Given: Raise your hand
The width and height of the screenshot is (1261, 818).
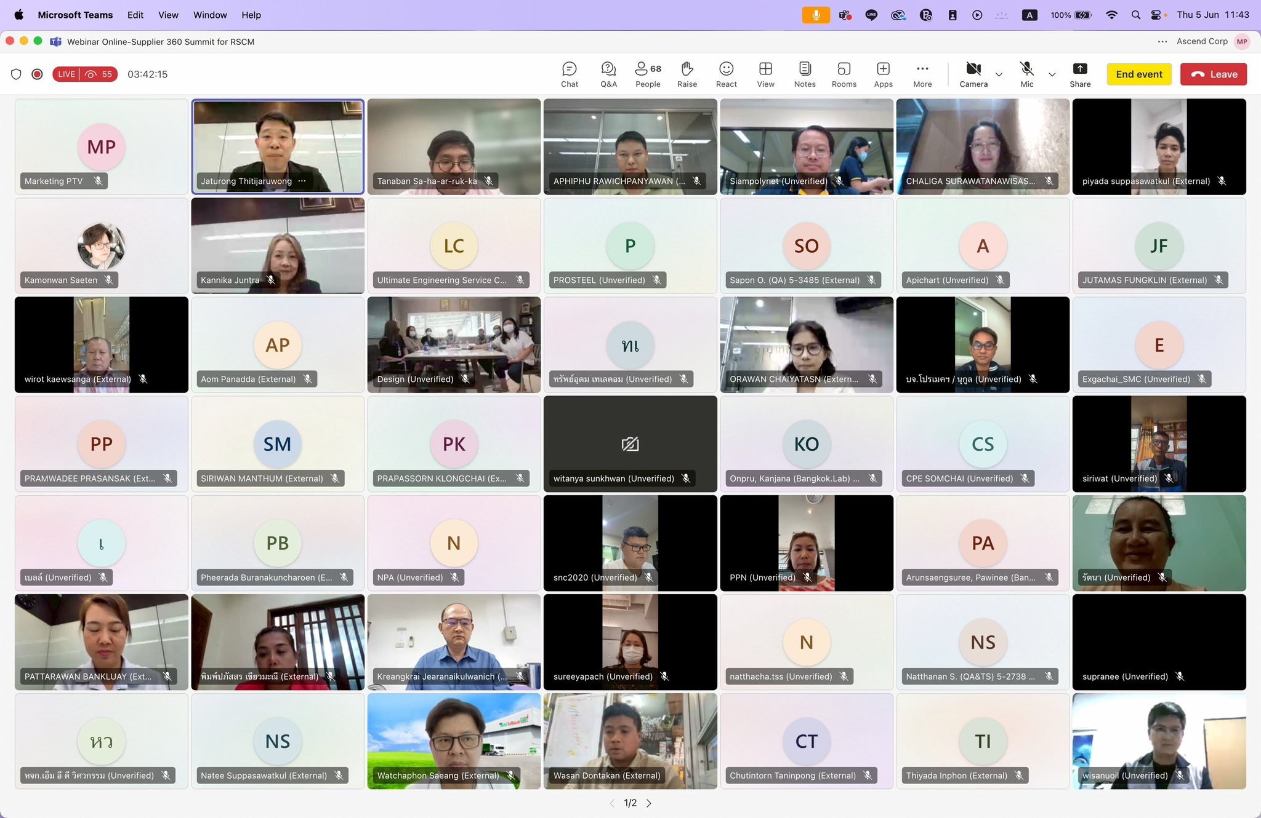Looking at the screenshot, I should pos(687,74).
